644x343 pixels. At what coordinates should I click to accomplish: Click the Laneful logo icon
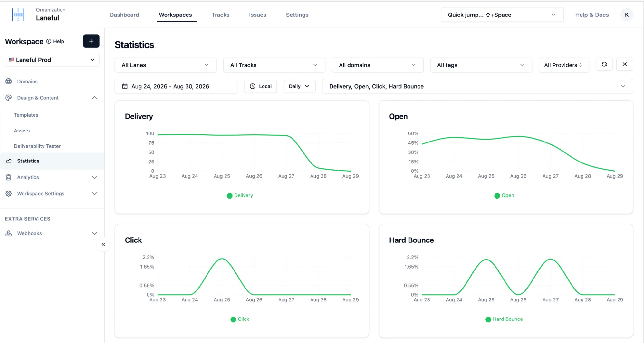click(x=18, y=15)
